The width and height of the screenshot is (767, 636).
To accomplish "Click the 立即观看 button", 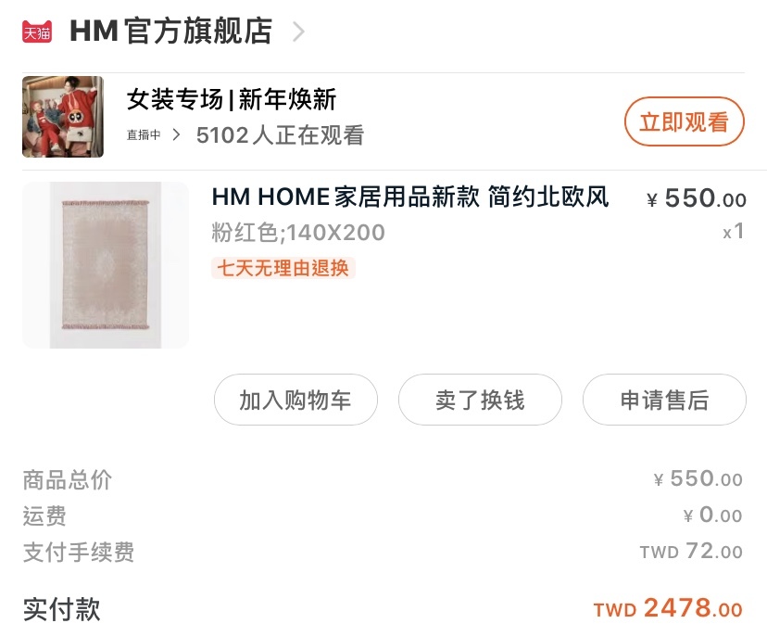I will tap(684, 121).
